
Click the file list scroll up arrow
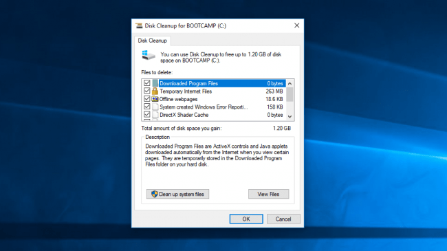tap(290, 84)
